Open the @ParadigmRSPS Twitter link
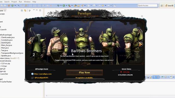175x98 pixels. click(41, 78)
